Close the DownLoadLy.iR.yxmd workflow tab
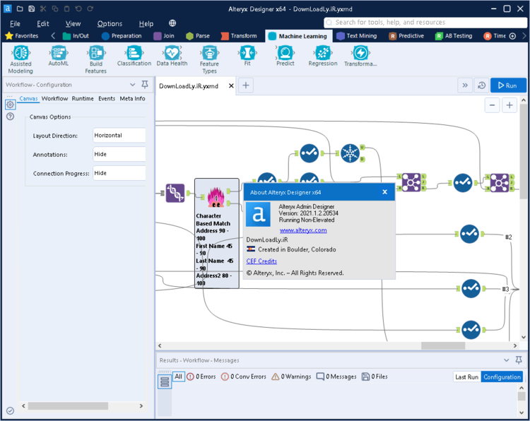This screenshot has height=421, width=530. (231, 85)
